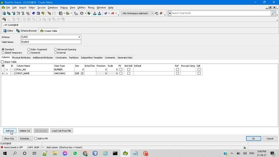The image size is (279, 157).
Task: Open taskbar search magnifier
Action: 15,153
